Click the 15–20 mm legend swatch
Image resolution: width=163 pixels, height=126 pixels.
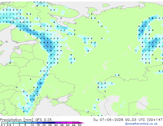[x=40, y=123]
